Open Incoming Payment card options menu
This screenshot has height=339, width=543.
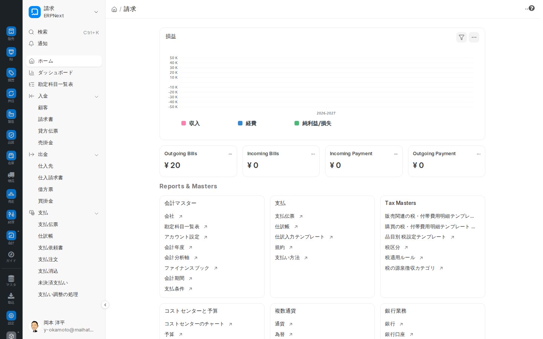click(x=396, y=154)
